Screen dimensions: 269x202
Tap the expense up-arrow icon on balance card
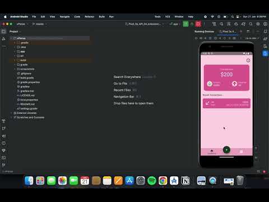click(234, 84)
